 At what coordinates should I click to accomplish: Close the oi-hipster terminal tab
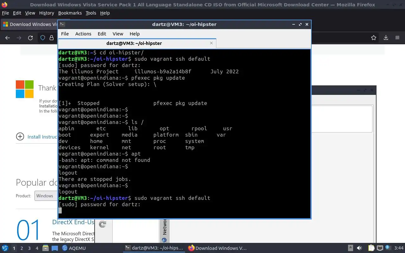tap(211, 43)
